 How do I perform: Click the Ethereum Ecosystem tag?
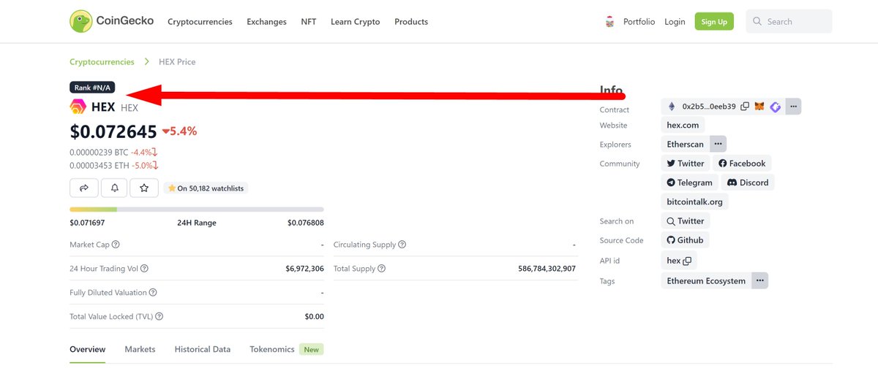click(706, 281)
